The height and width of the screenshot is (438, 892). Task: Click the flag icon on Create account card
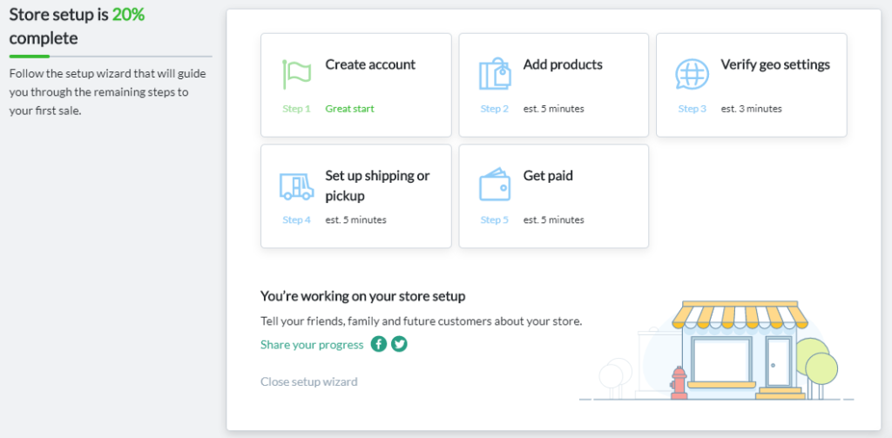[x=296, y=74]
